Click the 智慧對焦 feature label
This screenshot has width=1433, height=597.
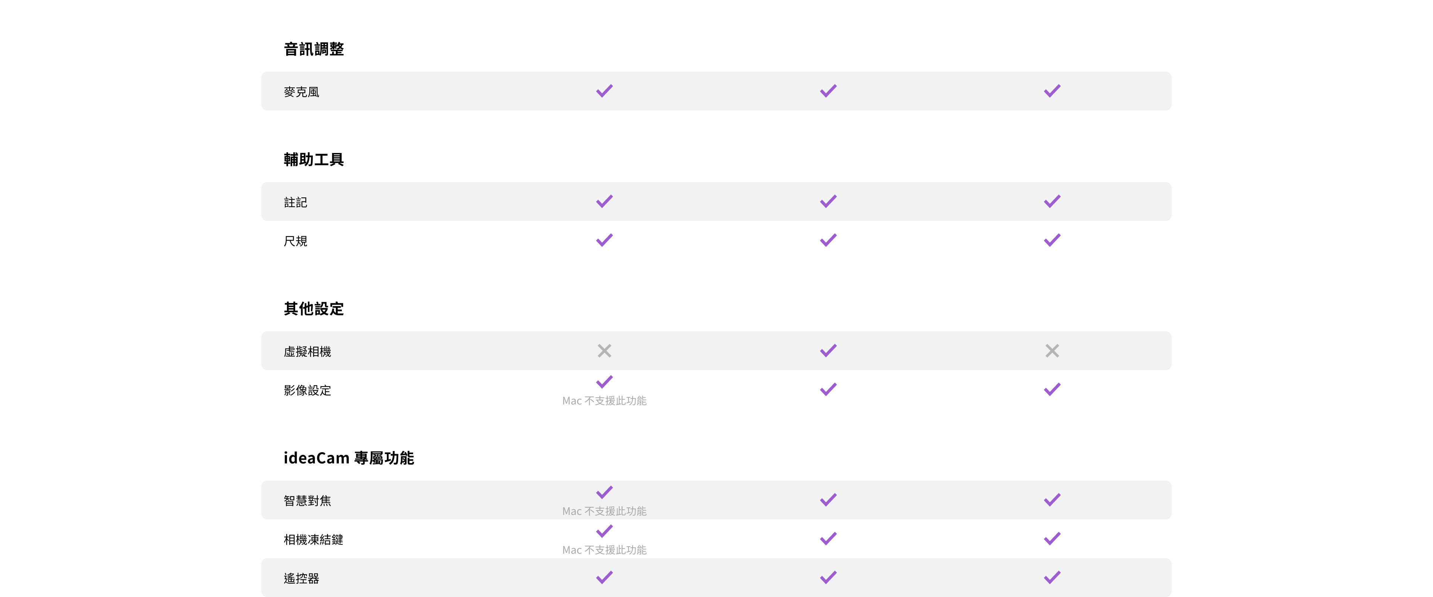[307, 501]
